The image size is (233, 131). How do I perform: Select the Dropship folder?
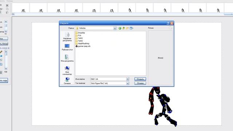[x=80, y=33]
